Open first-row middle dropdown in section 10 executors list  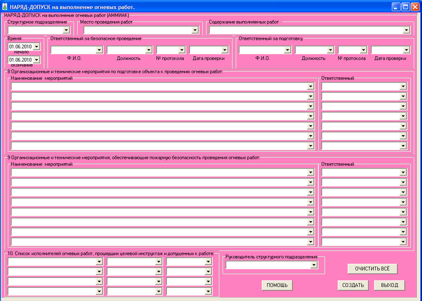coord(159,261)
